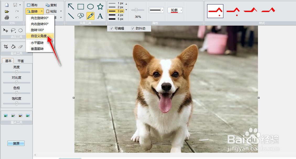Click the 饱和度 saturation slider
296x159 pixels.
coord(17,104)
